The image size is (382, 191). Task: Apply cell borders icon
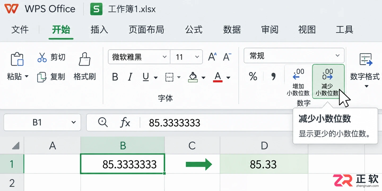169,77
